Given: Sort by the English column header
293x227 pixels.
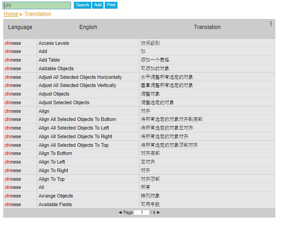Looking at the screenshot, I should [88, 27].
